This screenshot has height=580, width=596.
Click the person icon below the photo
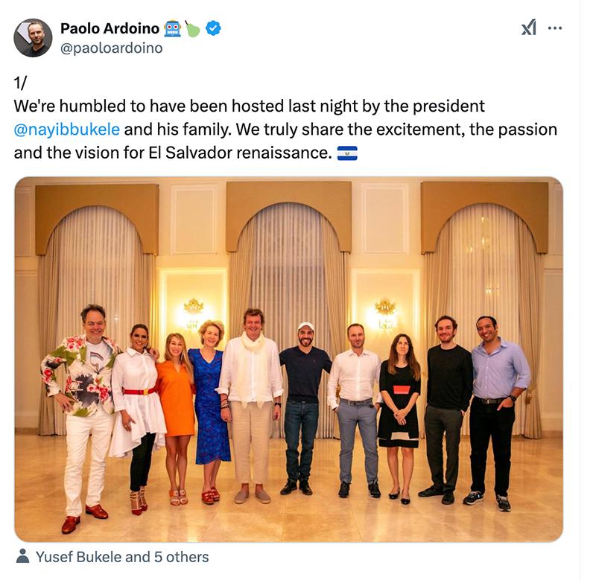(23, 557)
